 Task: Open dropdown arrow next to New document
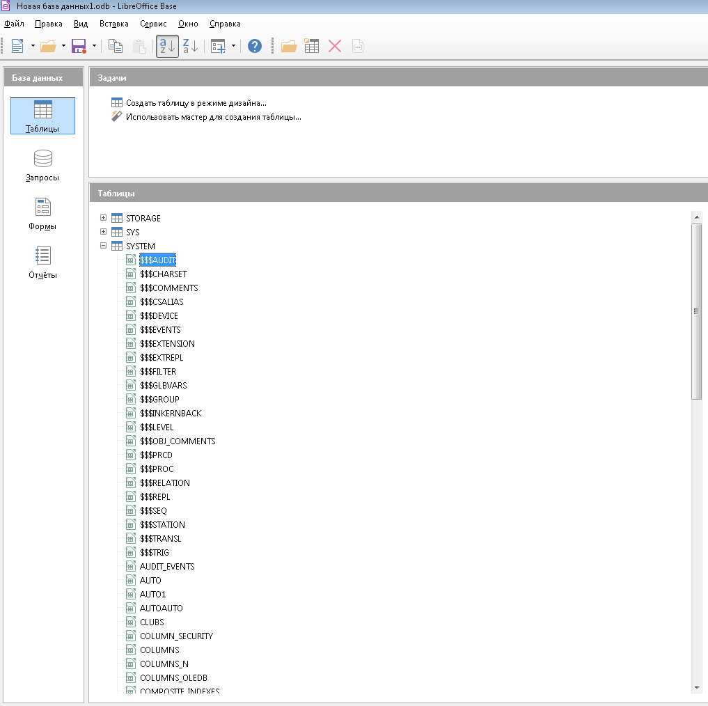(33, 47)
